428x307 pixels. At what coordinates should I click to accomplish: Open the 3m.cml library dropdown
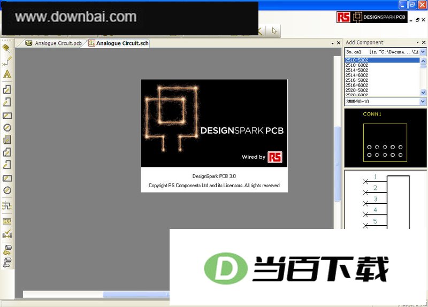[423, 51]
